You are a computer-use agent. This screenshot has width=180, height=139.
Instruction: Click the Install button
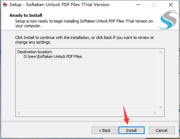click(x=131, y=130)
